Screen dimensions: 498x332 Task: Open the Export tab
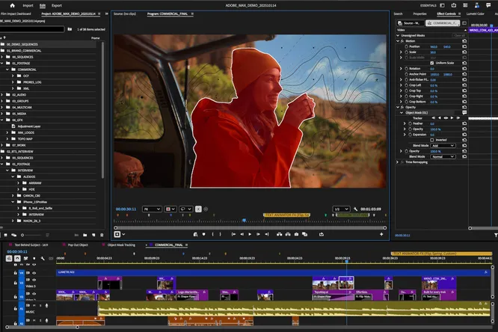tap(57, 5)
